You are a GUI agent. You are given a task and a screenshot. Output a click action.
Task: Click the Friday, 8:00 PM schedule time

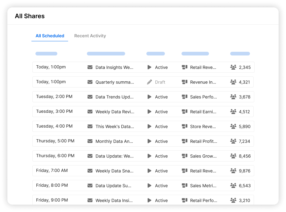tap(52, 185)
